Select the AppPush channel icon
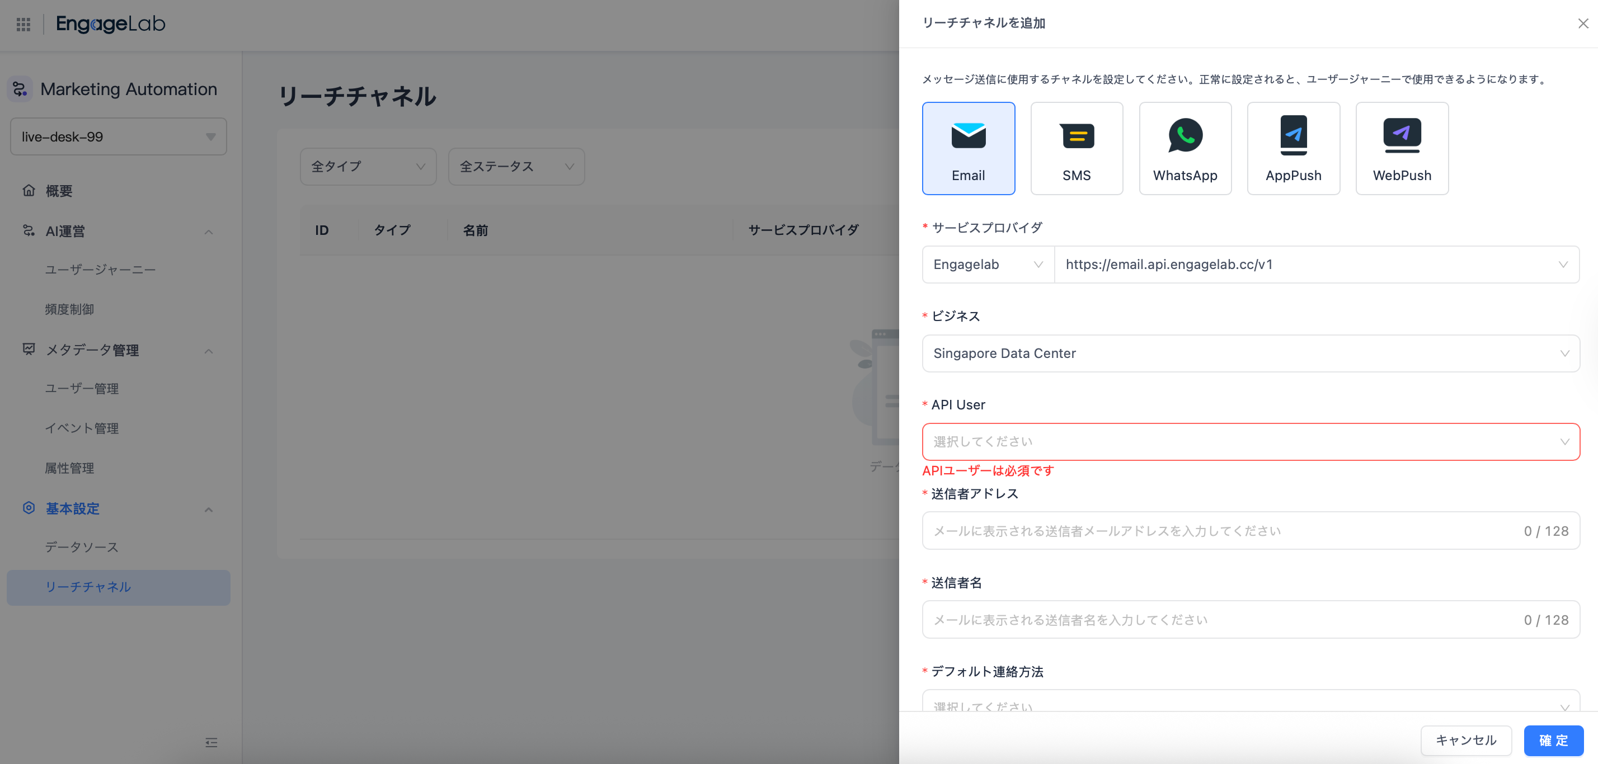1598x764 pixels. 1294,148
